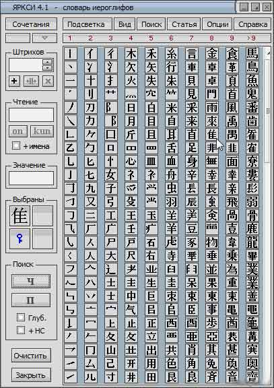The image size is (274, 388).
Task: Select the 馬 horse radical
Action: tap(252, 54)
